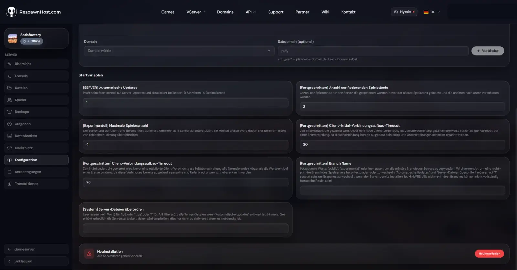Open the Support page
Viewport: 517px width, 270px height.
pos(276,12)
